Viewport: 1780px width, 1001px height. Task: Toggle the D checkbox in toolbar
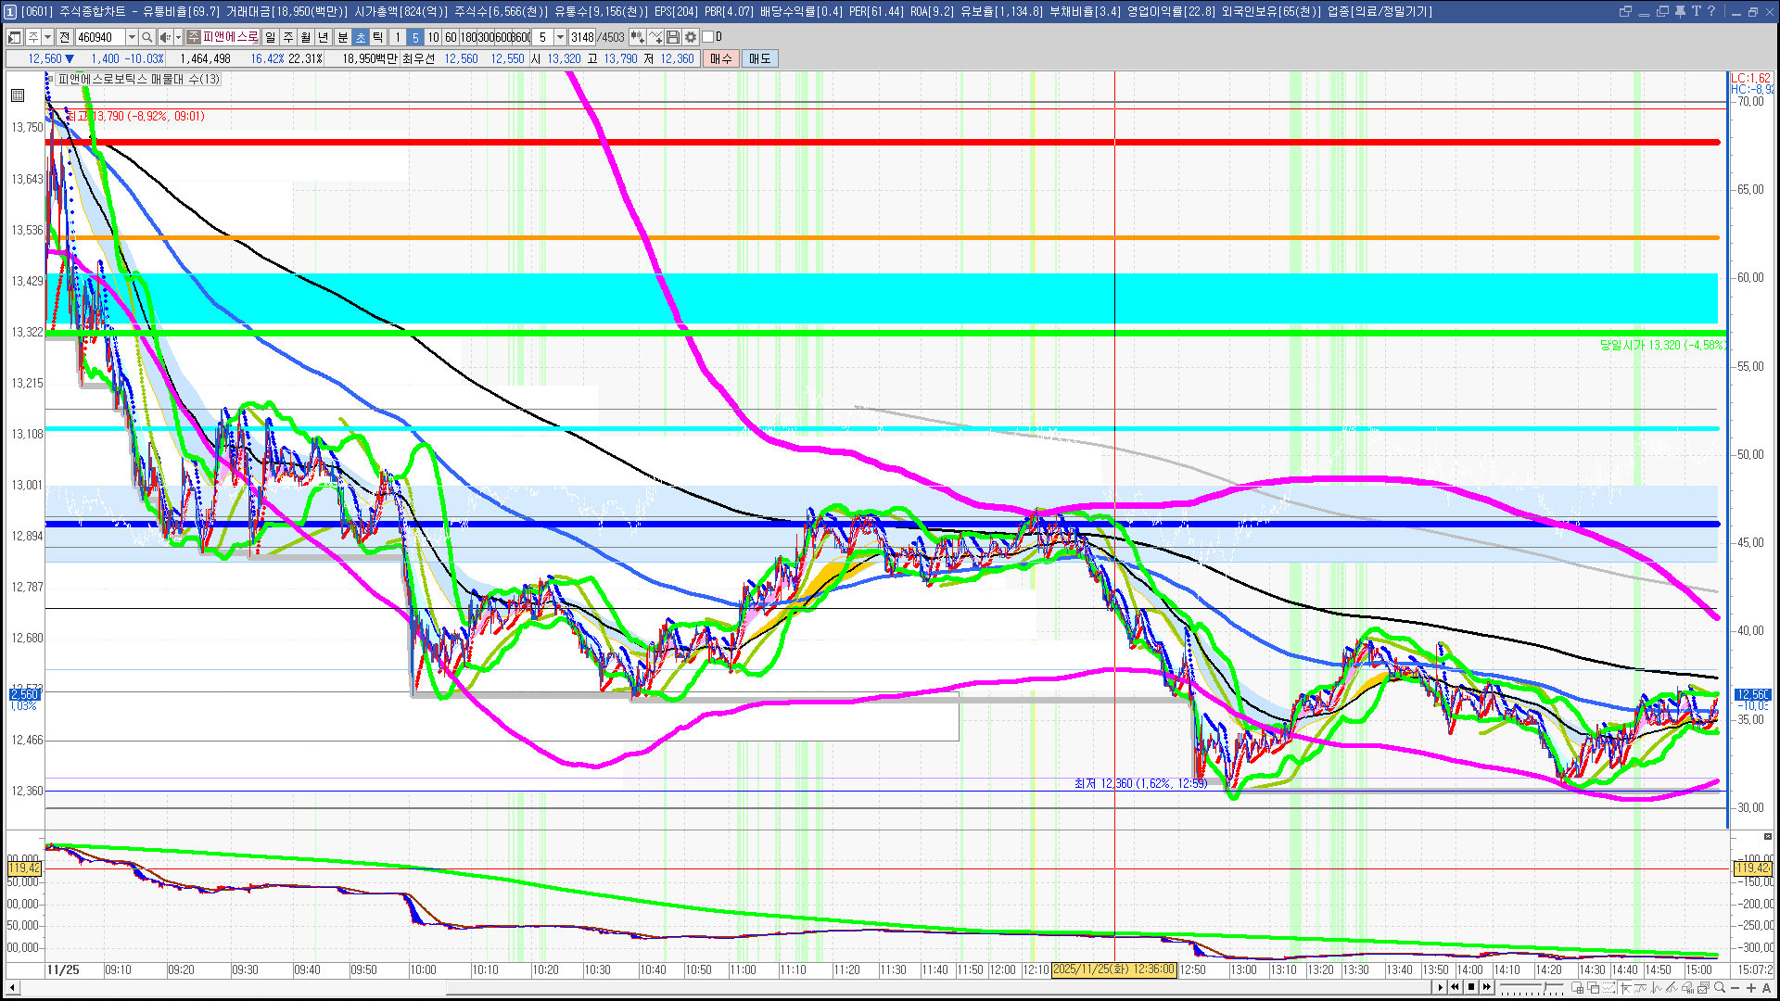[x=708, y=37]
